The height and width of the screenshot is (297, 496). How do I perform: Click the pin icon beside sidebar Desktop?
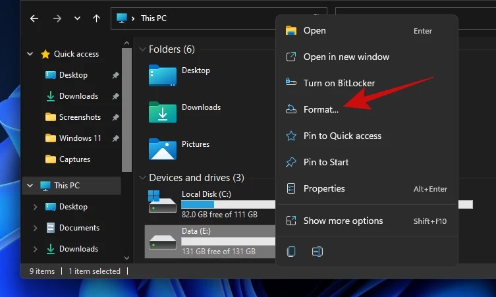pyautogui.click(x=115, y=75)
